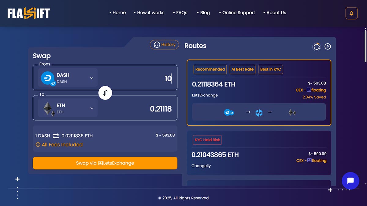Open the "How it works" menu item
The width and height of the screenshot is (367, 206).
click(151, 13)
